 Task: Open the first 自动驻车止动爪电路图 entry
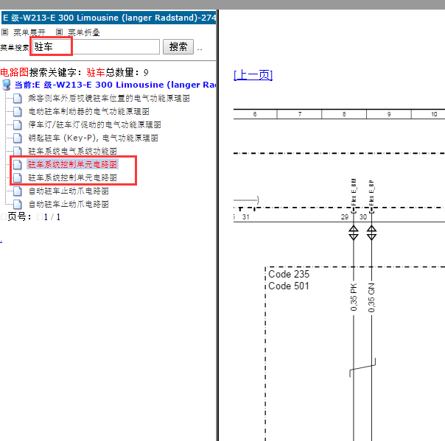click(69, 191)
